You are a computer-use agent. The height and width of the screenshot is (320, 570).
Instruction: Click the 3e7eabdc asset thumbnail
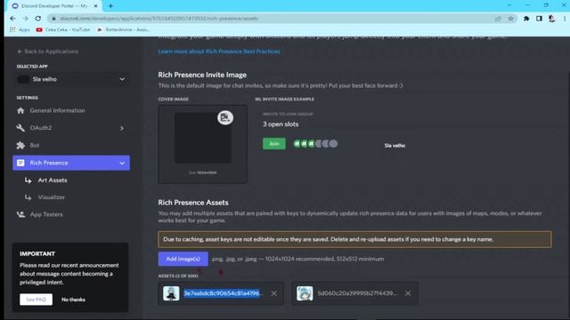[x=171, y=293]
